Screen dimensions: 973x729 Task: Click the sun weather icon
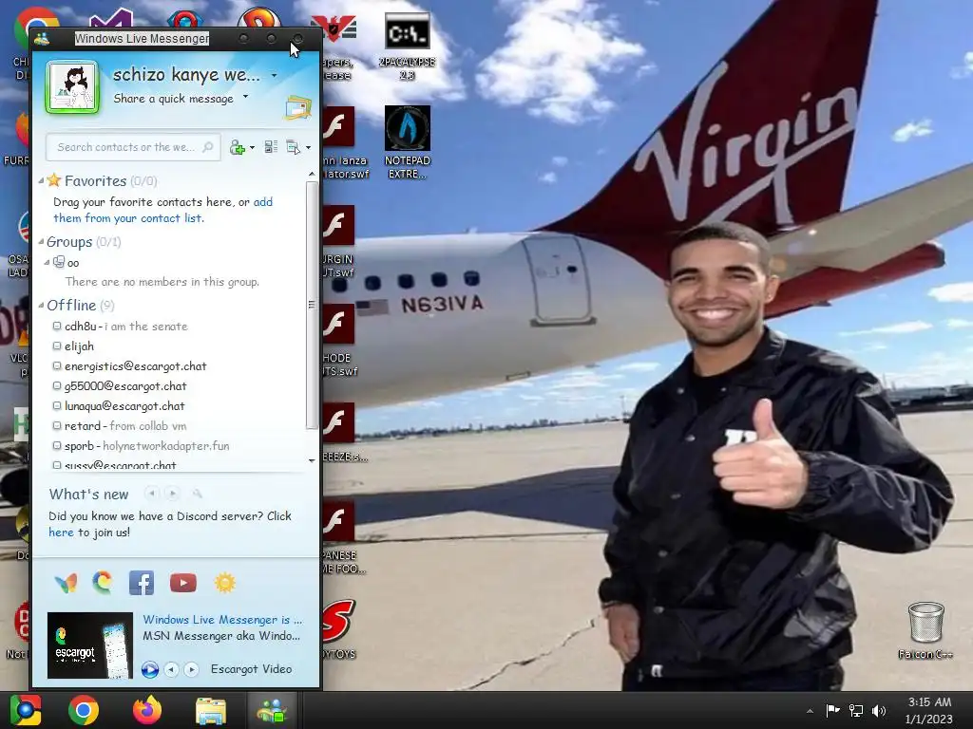pos(224,583)
